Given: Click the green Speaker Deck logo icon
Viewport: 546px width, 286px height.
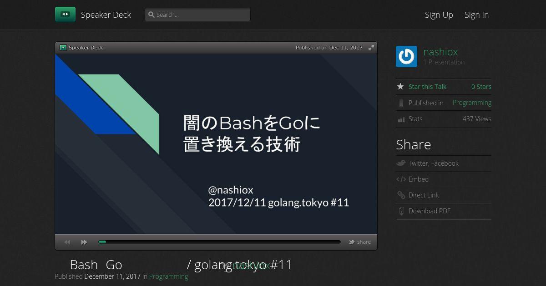Looking at the screenshot, I should (65, 15).
